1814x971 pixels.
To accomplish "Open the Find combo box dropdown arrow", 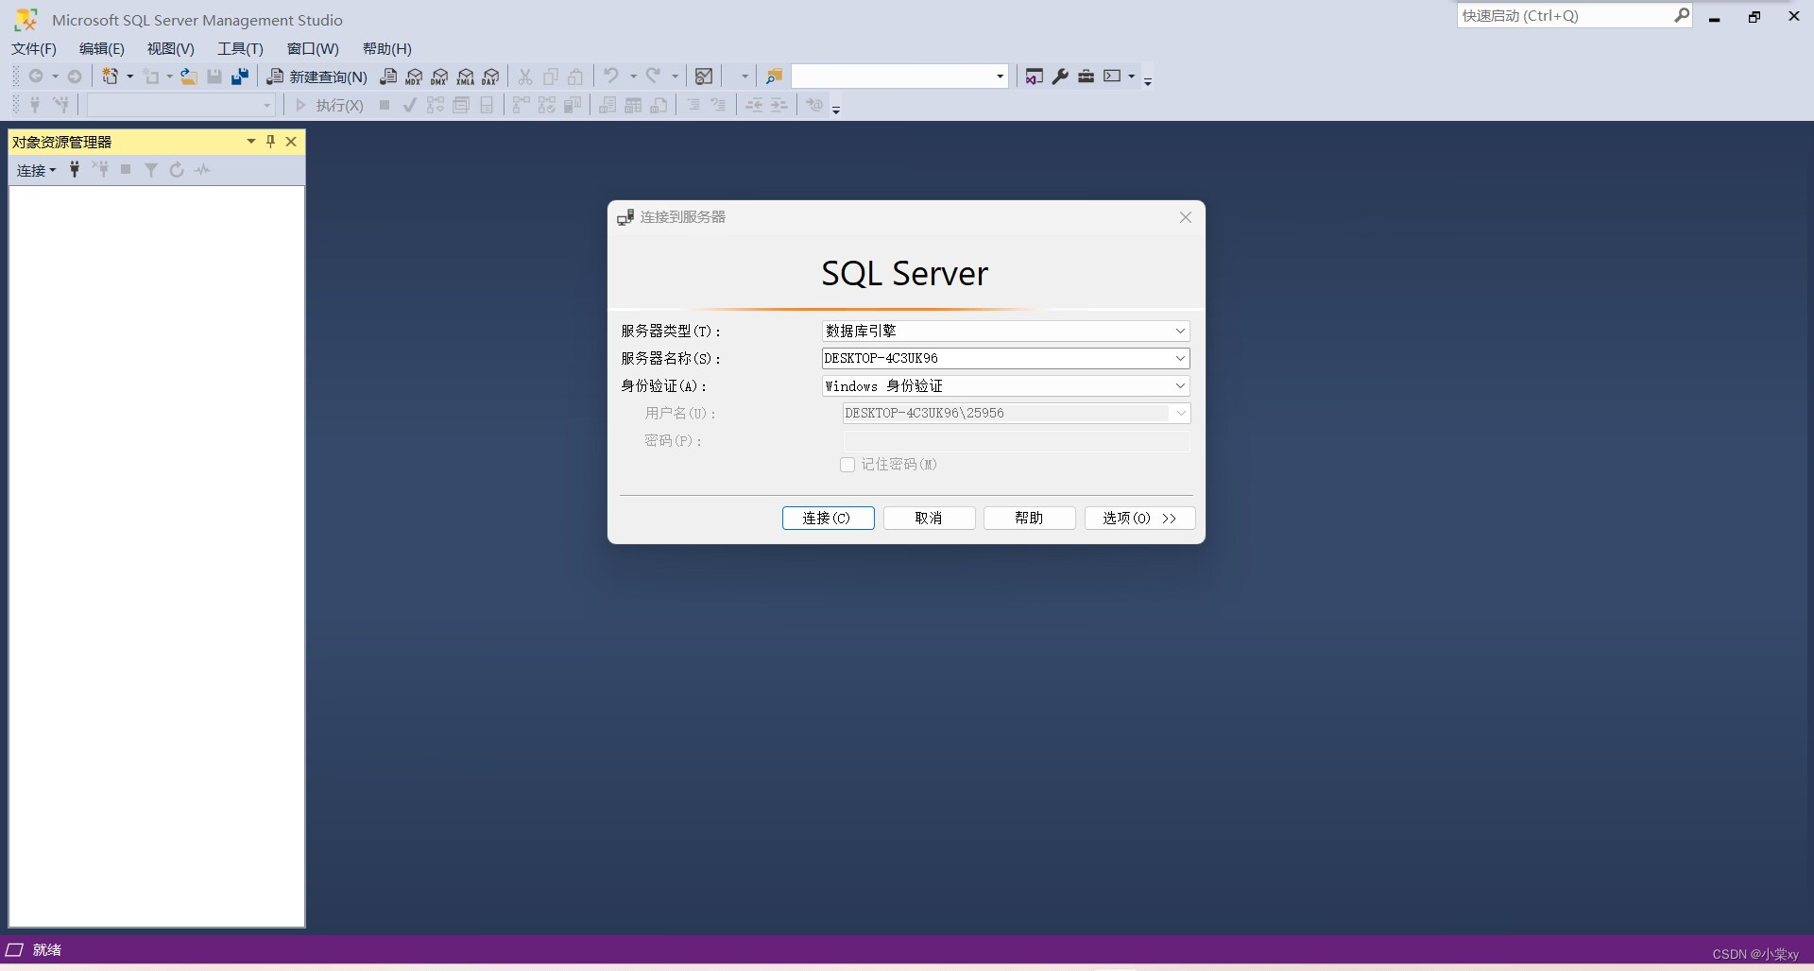I will (1000, 77).
